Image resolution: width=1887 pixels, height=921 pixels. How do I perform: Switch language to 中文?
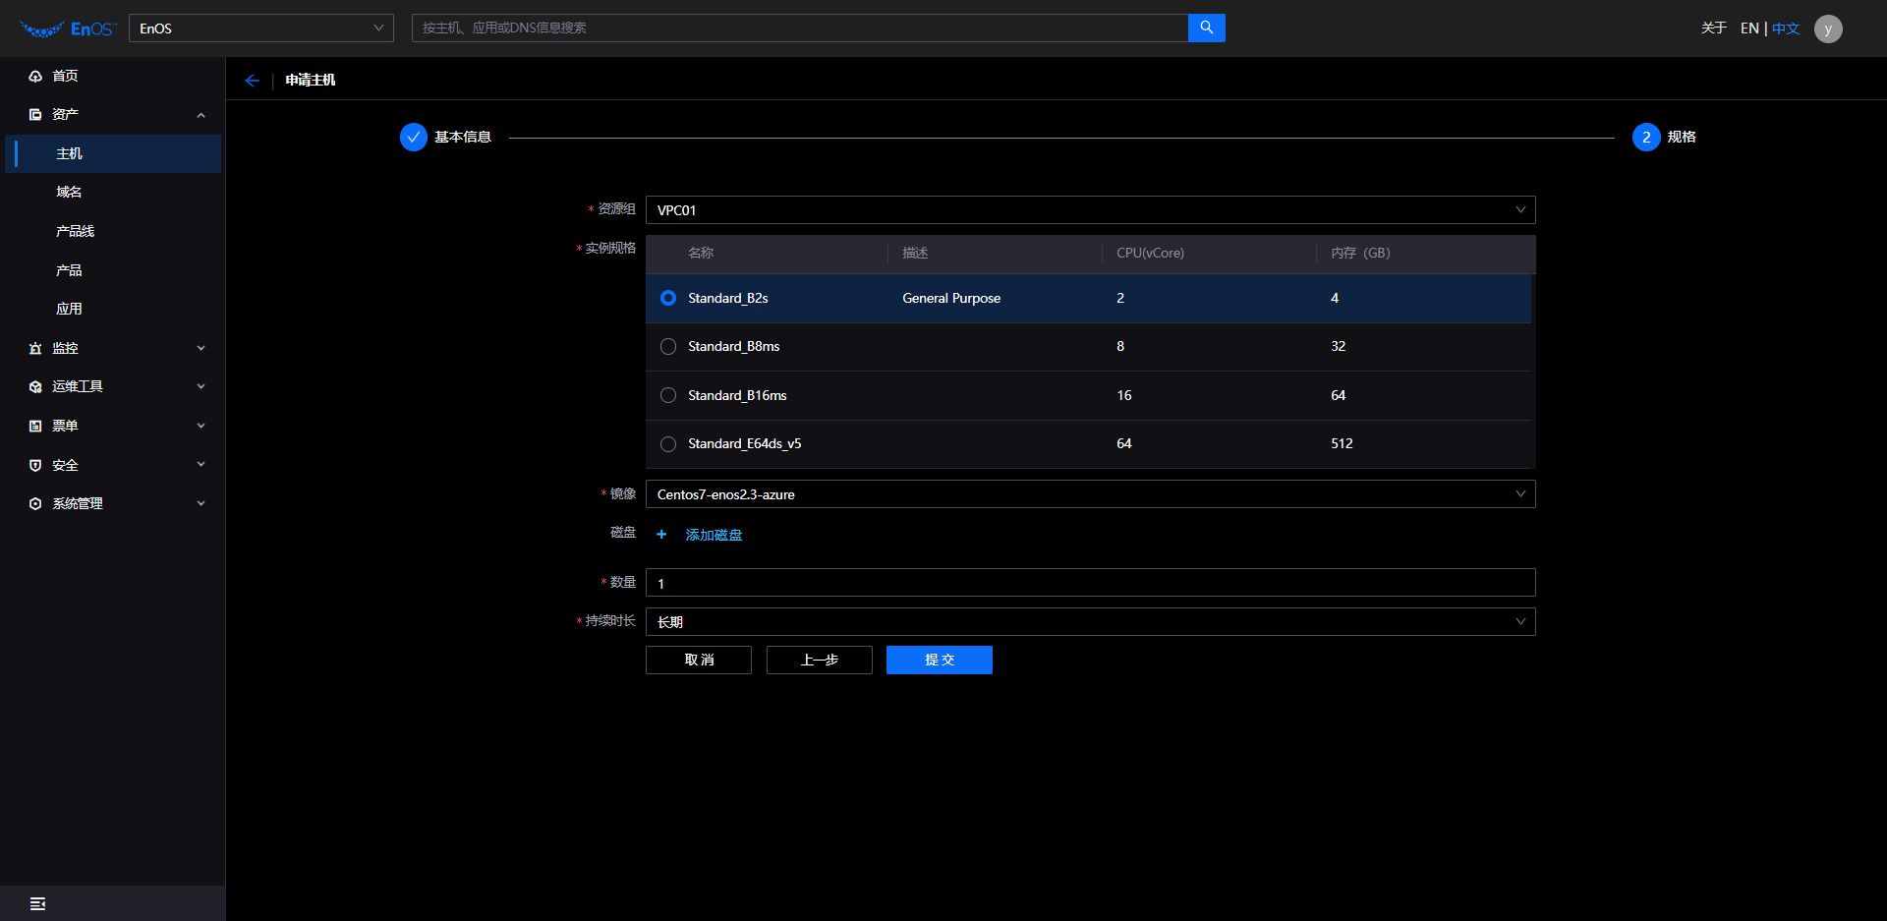click(x=1786, y=29)
